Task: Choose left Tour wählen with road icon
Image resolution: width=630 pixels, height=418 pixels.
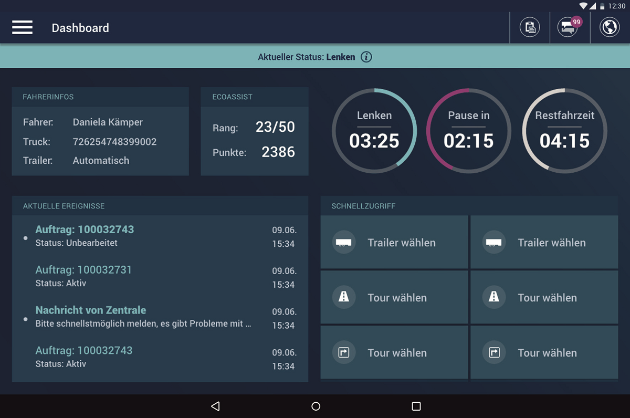Action: pyautogui.click(x=394, y=297)
